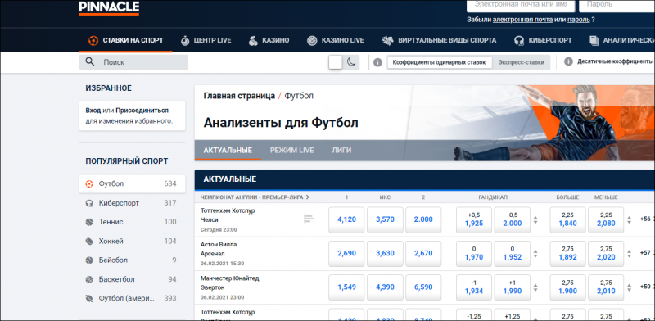This screenshot has width=655, height=321.
Task: Open the Манчестер Юнайтед – Эвертон match
Action: point(230,283)
